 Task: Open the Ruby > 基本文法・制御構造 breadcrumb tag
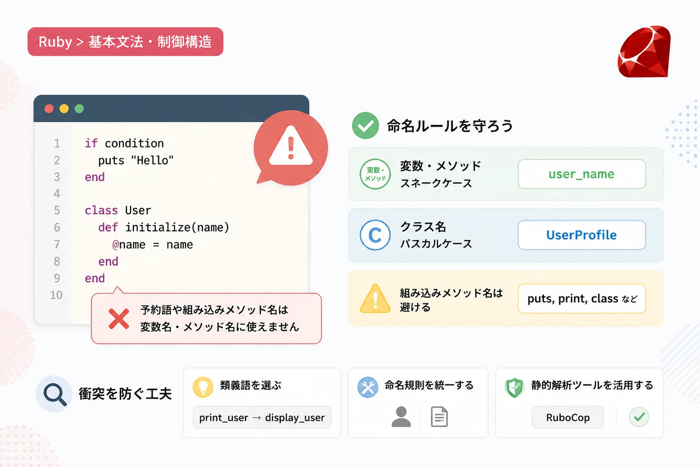125,42
